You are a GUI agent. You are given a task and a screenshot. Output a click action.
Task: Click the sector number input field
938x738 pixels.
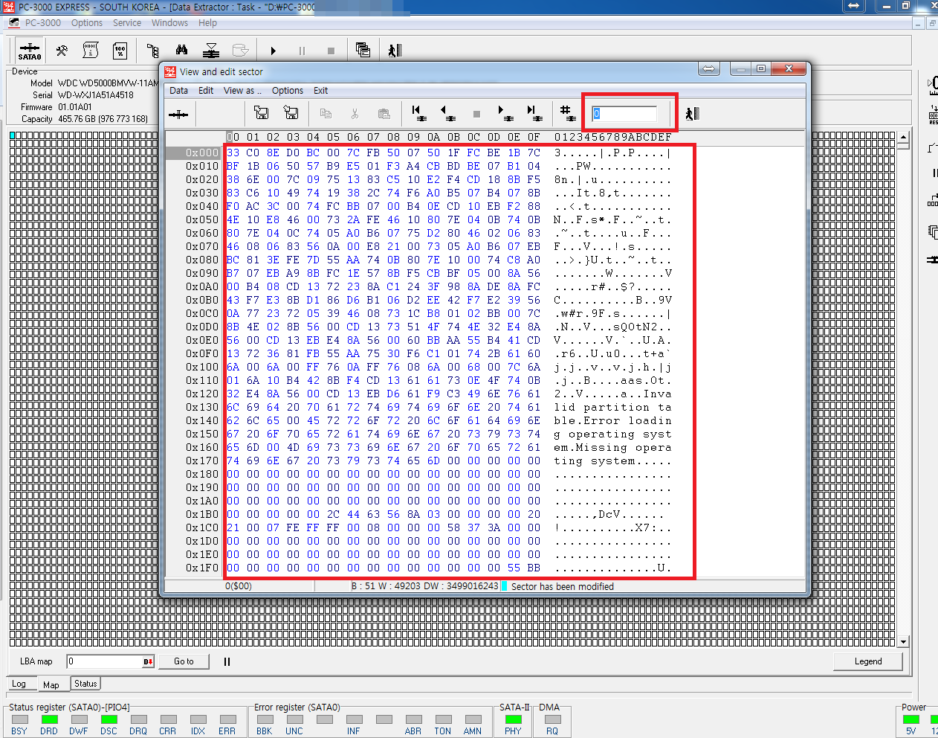pos(626,114)
